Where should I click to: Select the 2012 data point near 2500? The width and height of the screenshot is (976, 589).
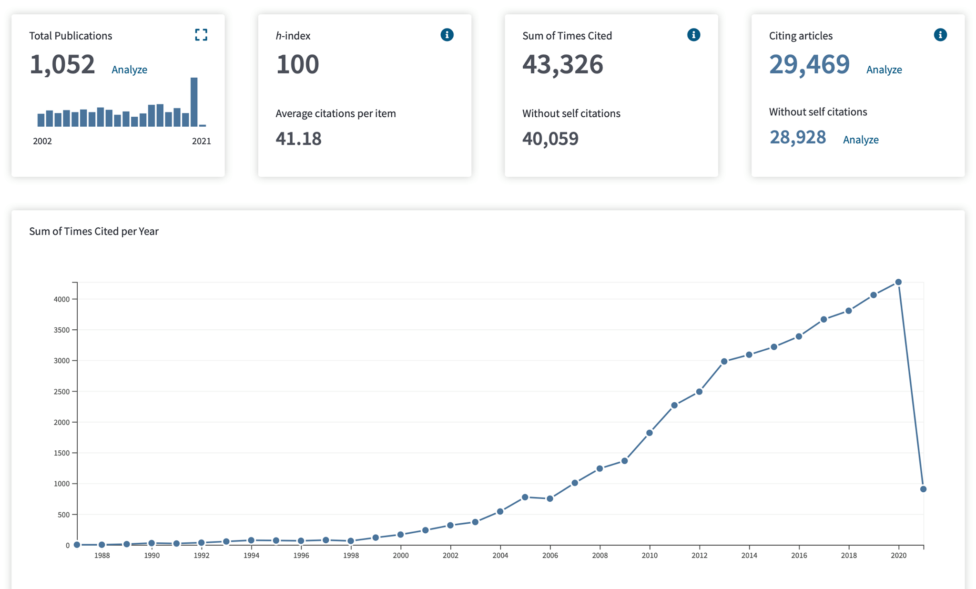[x=699, y=392]
